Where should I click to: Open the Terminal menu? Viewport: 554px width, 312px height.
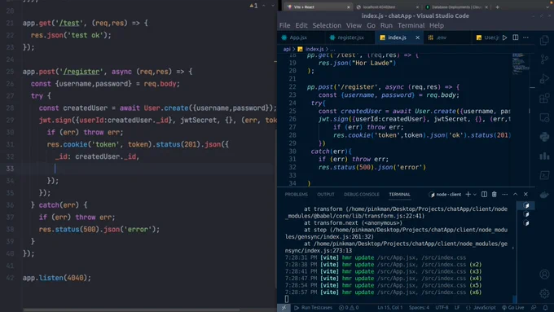(411, 25)
